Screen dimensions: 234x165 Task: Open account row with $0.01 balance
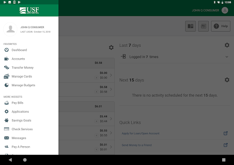click(x=86, y=147)
